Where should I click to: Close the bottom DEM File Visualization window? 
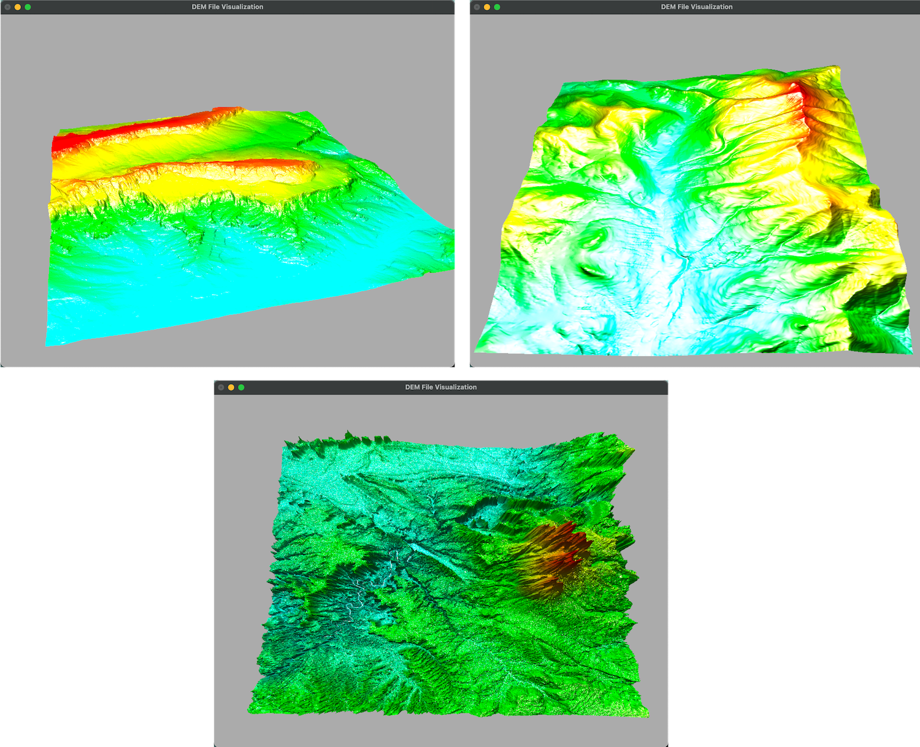(x=221, y=387)
